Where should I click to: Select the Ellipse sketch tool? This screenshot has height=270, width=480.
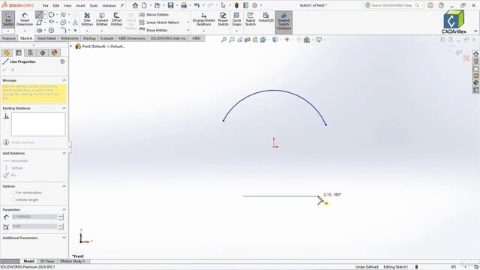pyautogui.click(x=63, y=22)
